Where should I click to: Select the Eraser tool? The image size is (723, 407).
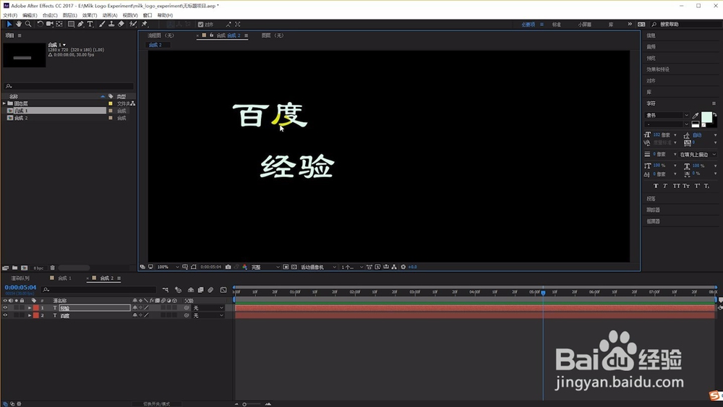(121, 24)
